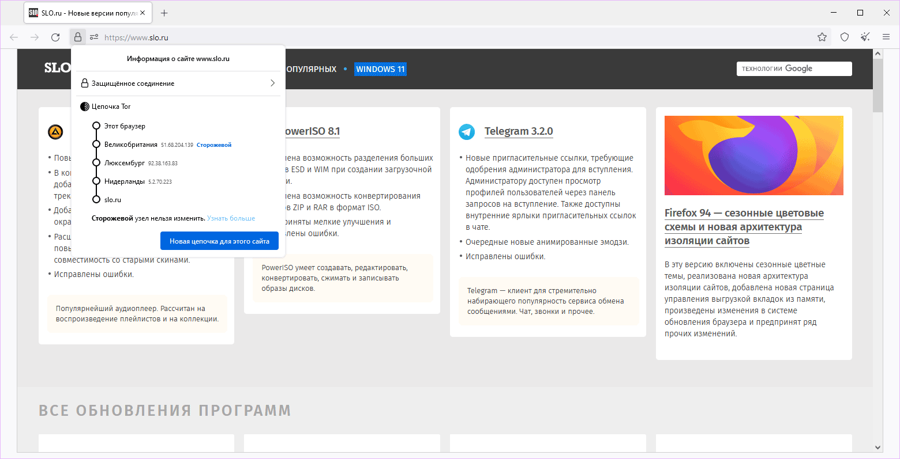
Task: Open the hamburger application menu
Action: [x=886, y=37]
